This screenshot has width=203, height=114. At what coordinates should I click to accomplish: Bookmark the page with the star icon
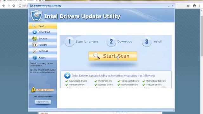pos(188,6)
